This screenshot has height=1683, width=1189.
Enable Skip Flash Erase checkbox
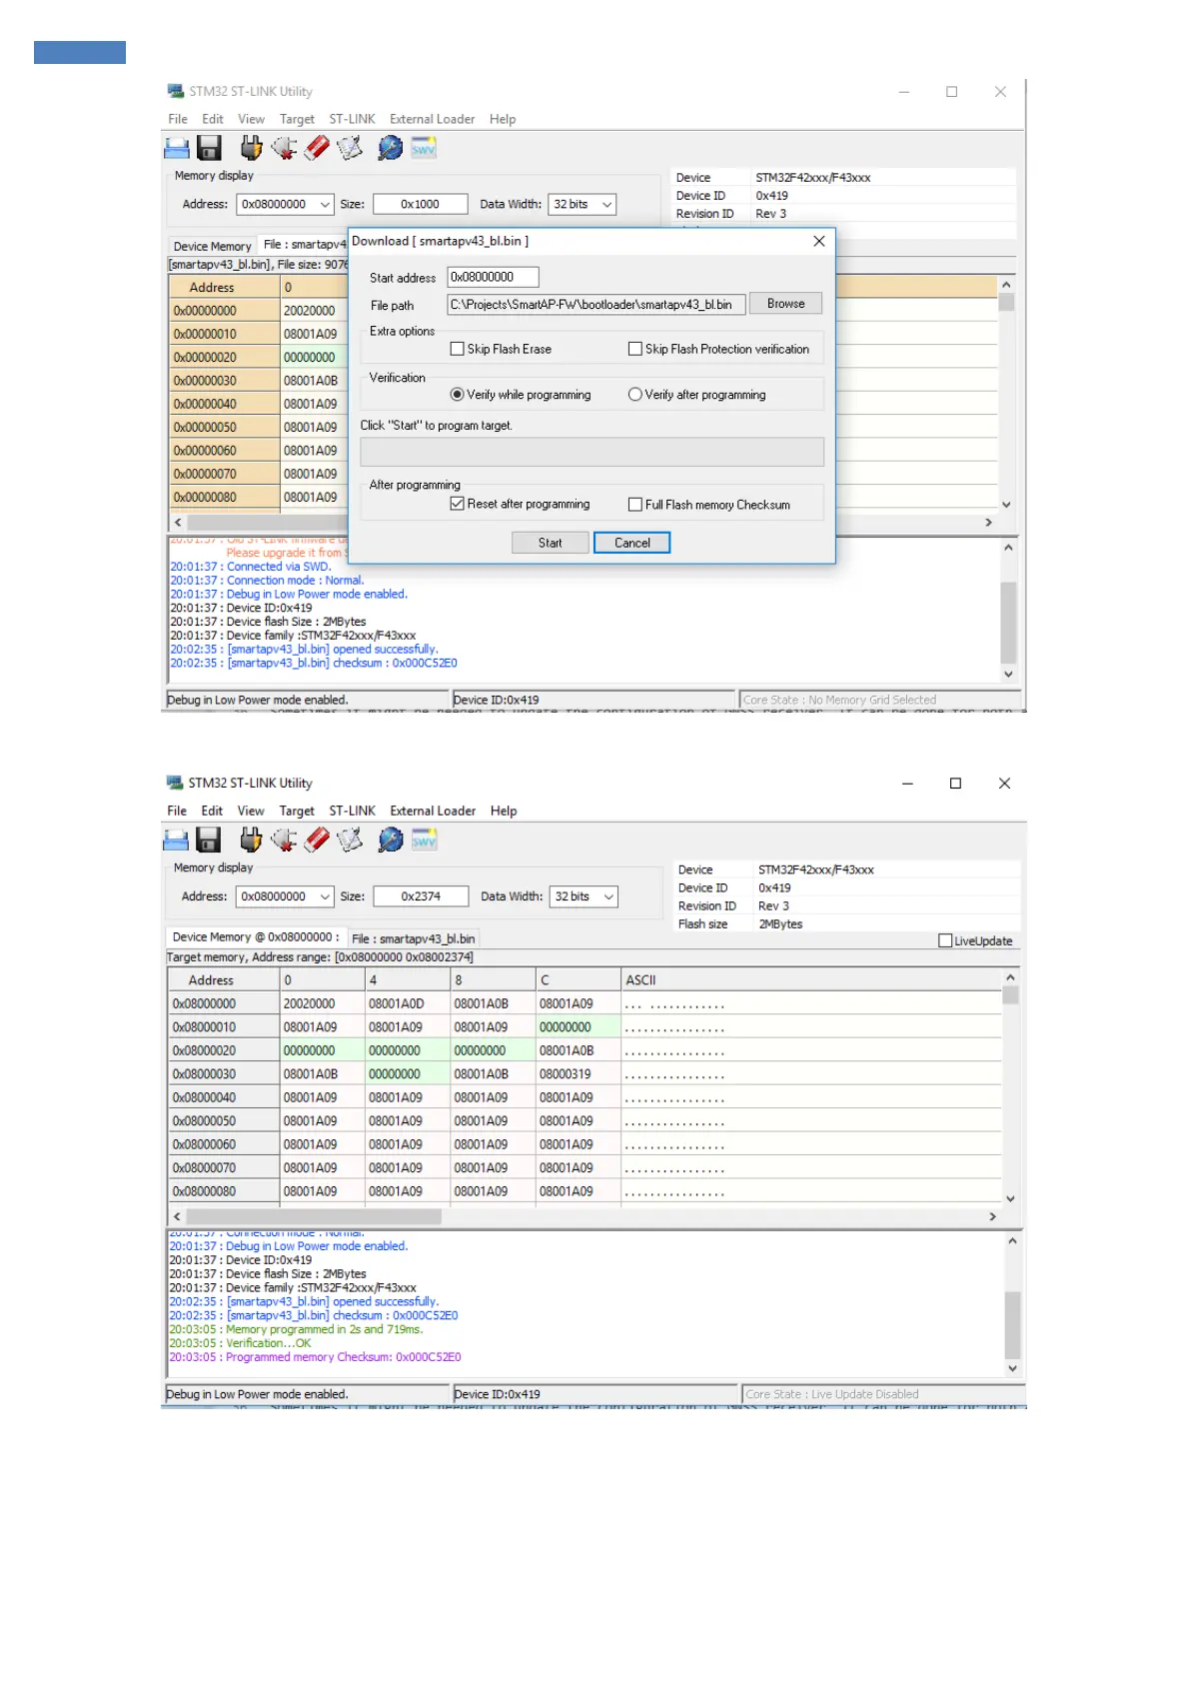point(458,349)
